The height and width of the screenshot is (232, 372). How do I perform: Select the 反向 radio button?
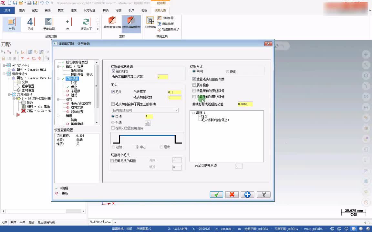point(228,72)
